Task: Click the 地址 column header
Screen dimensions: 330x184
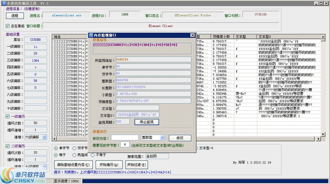Action: [x=70, y=37]
